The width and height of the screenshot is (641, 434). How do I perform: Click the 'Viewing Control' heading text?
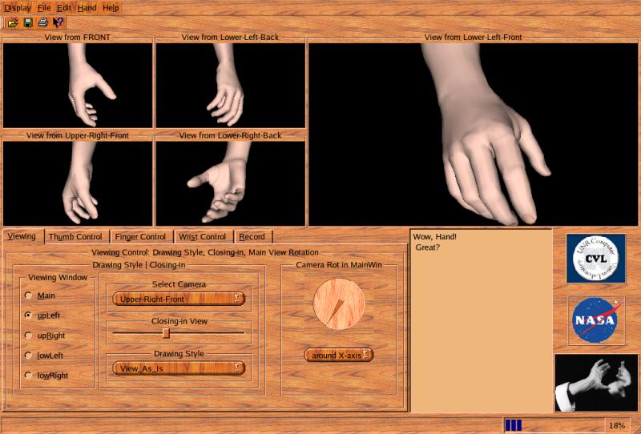click(205, 252)
